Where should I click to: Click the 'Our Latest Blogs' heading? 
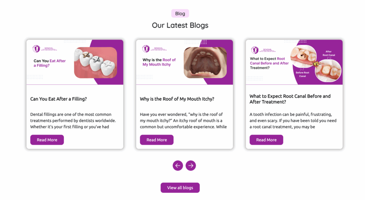(180, 25)
